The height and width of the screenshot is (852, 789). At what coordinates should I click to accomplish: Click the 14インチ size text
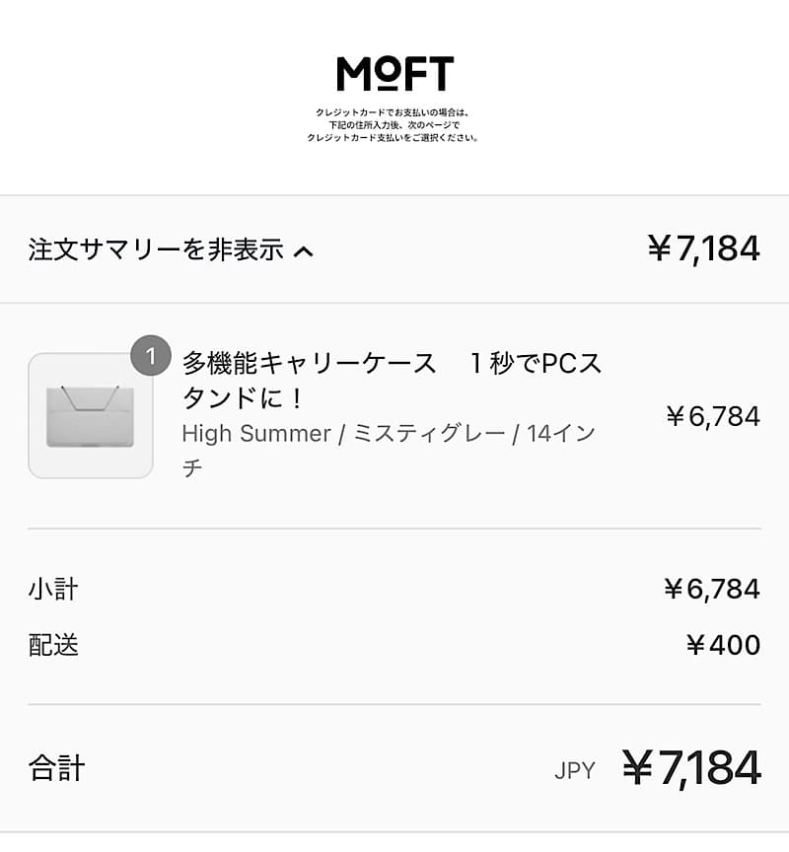(x=388, y=450)
